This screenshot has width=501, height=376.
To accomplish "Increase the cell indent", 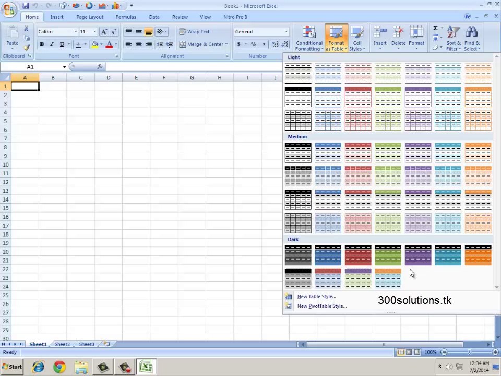I will point(170,44).
